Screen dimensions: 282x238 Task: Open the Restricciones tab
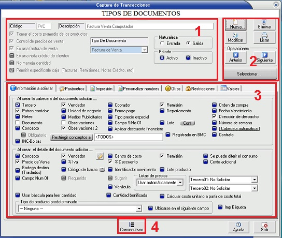(x=200, y=88)
